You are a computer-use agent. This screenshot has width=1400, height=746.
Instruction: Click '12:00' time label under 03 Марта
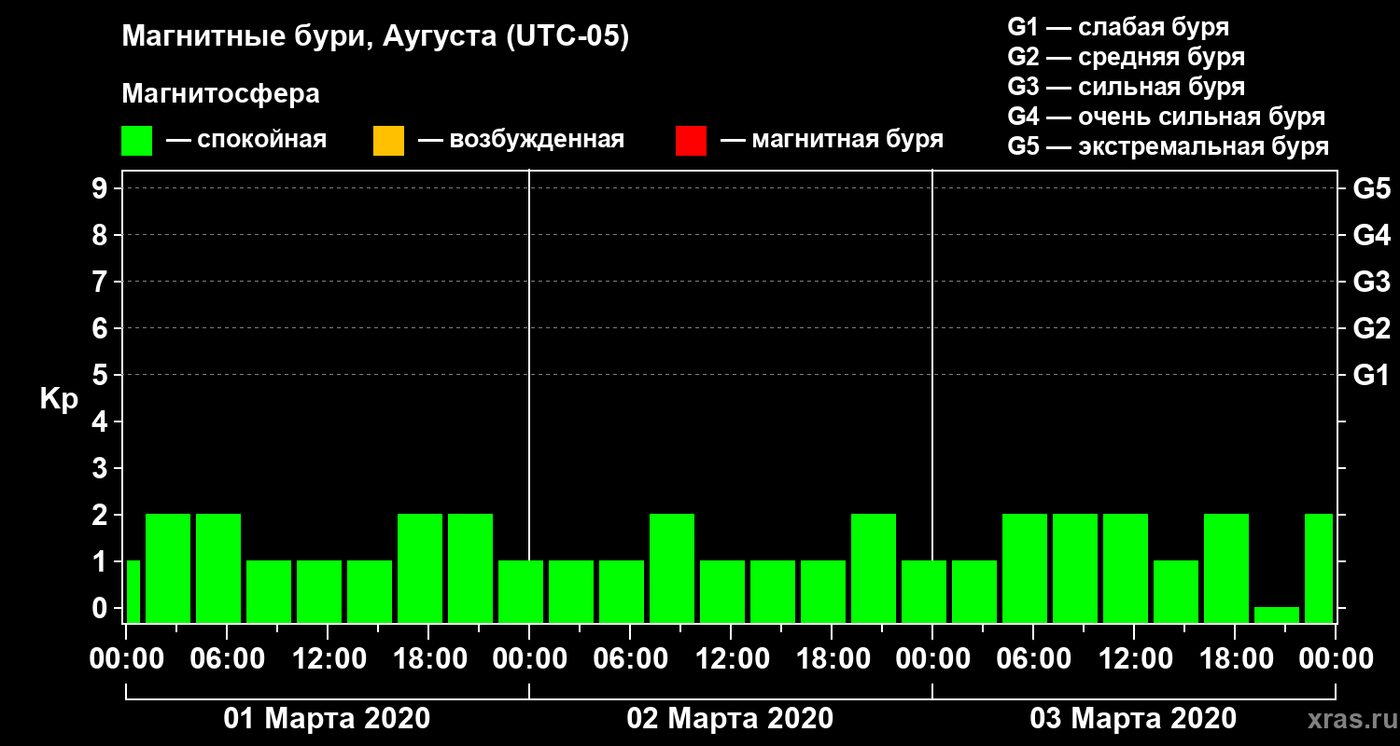coord(1134,659)
